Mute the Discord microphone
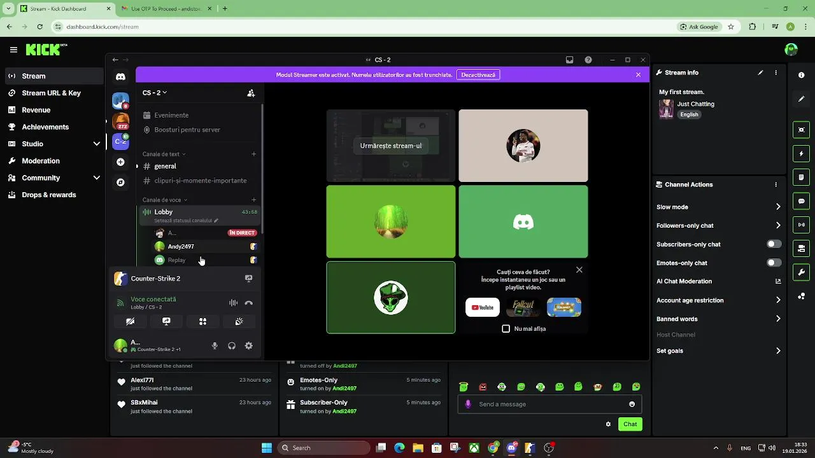The height and width of the screenshot is (458, 815). click(215, 346)
